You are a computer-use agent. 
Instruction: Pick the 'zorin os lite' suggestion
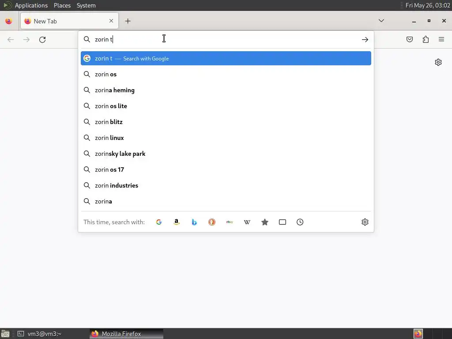pyautogui.click(x=226, y=106)
